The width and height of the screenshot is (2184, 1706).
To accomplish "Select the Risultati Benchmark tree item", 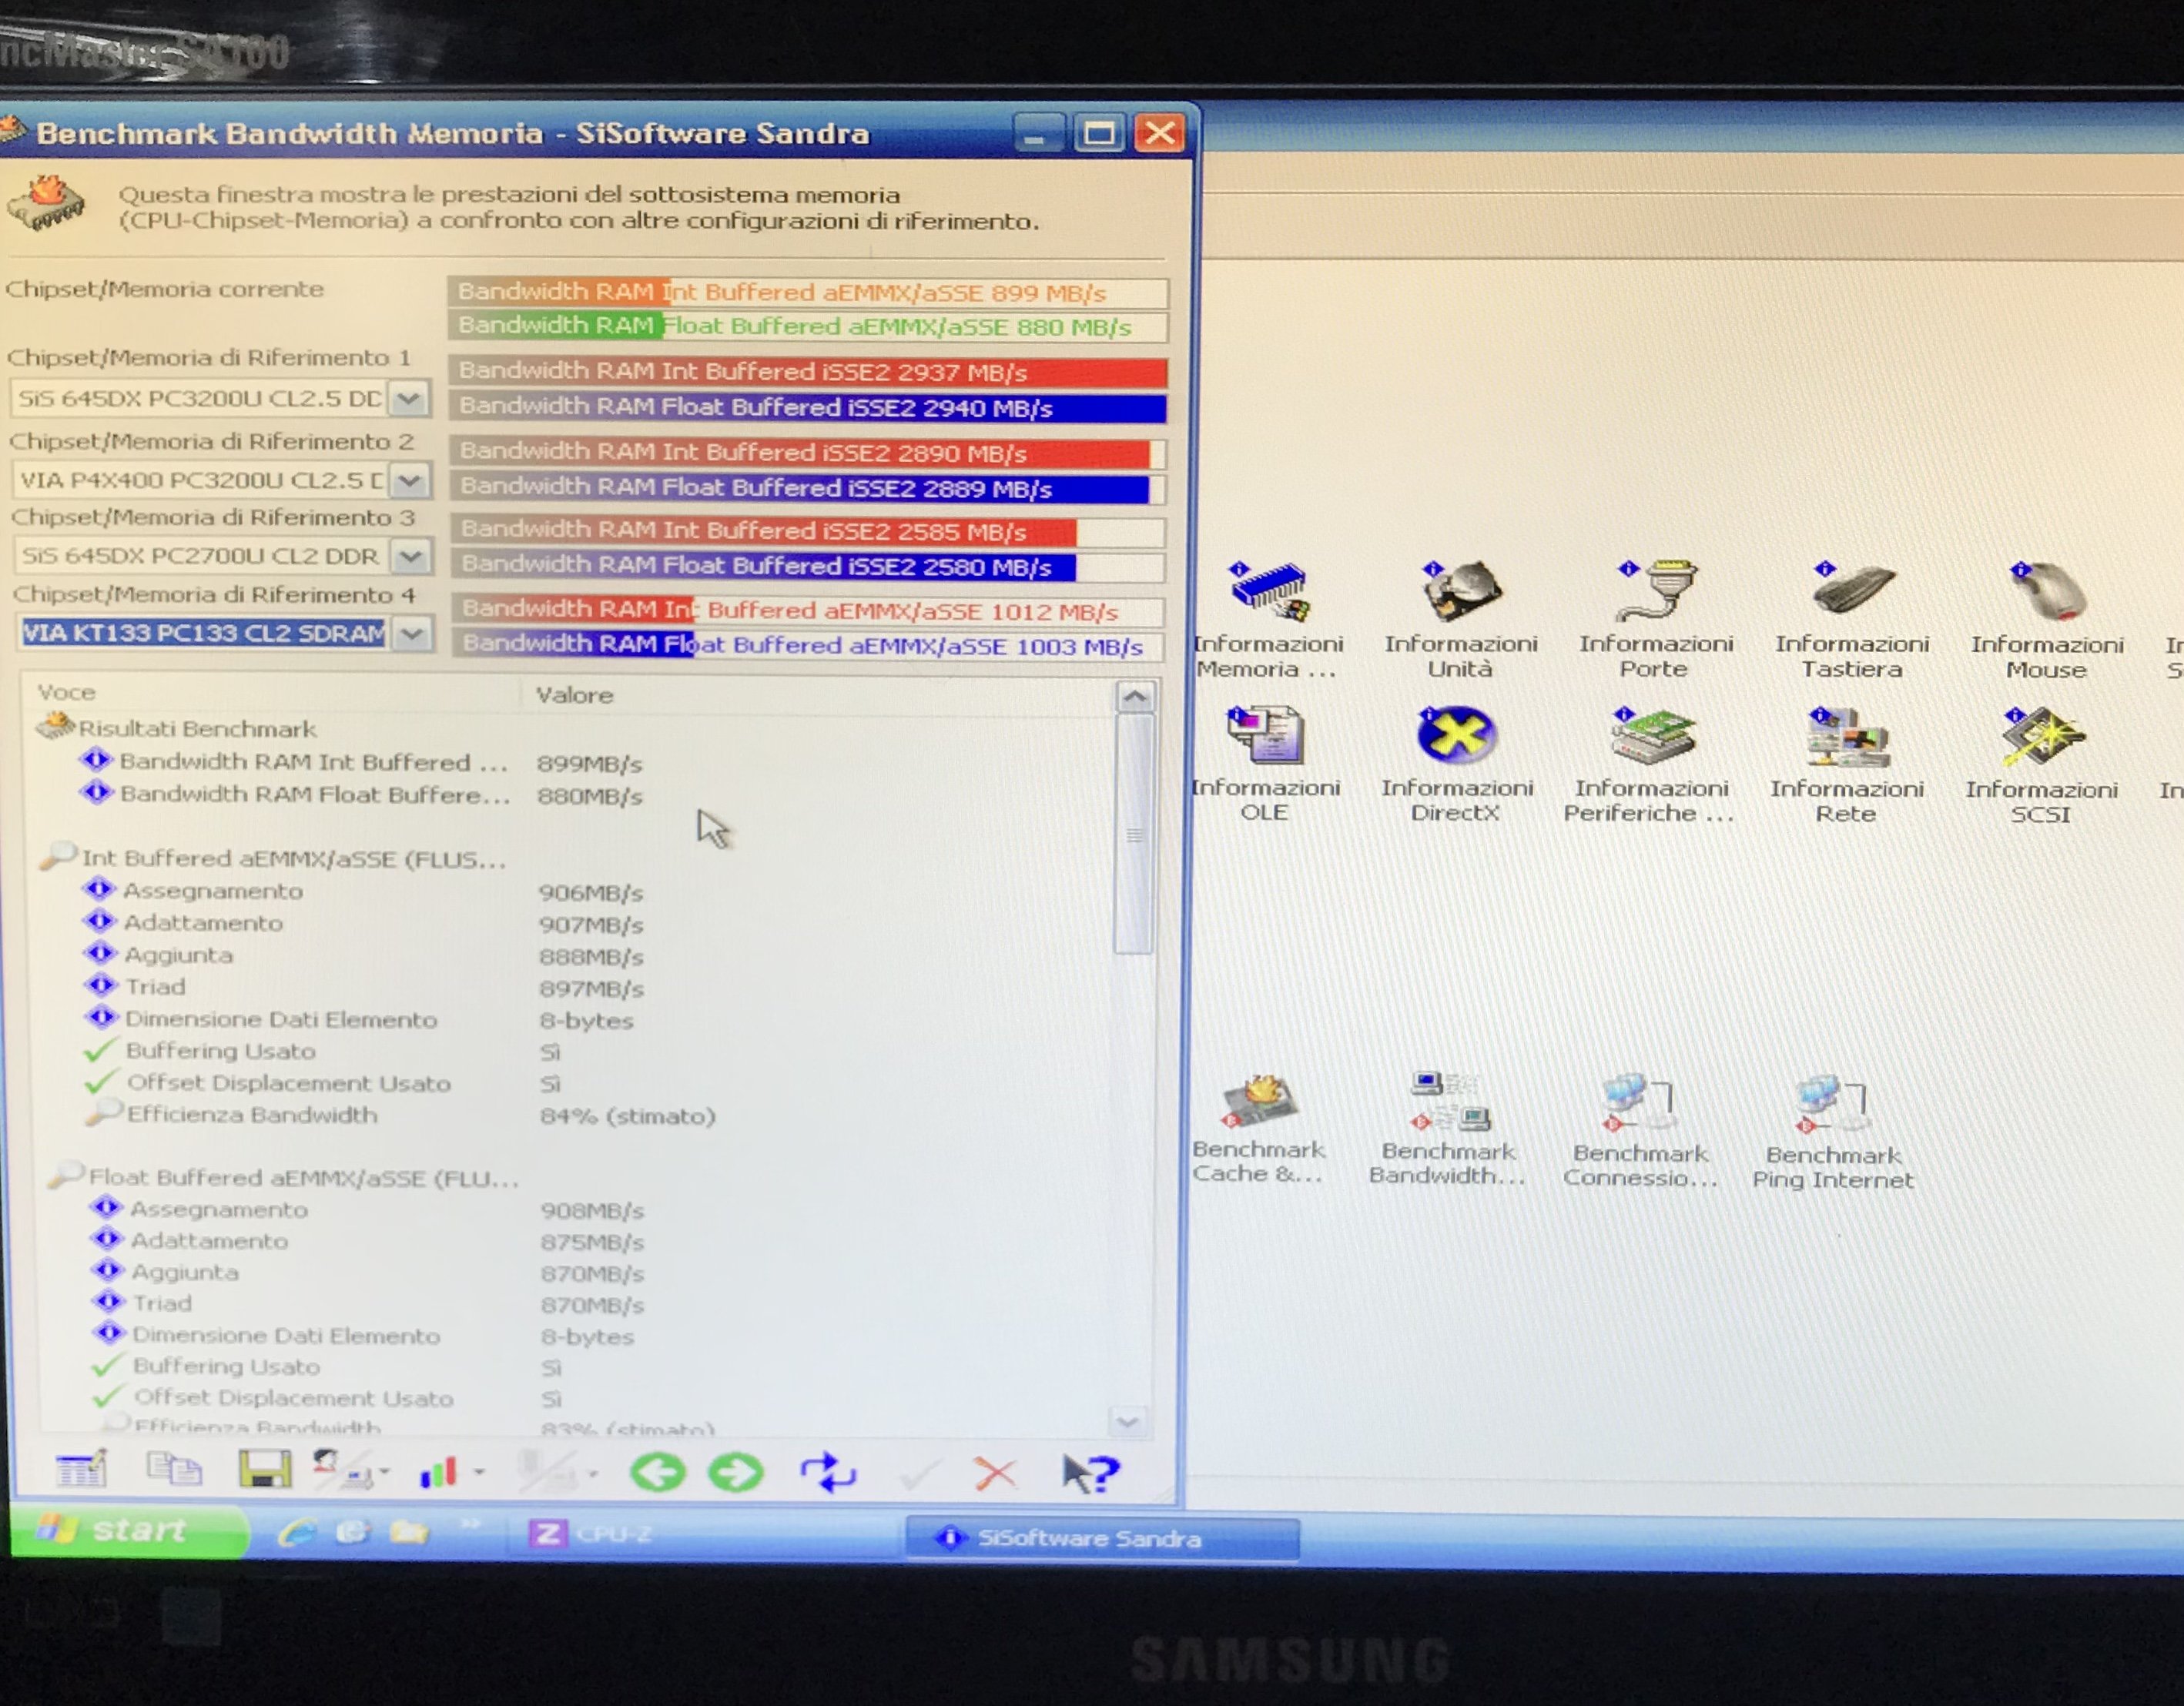I will (196, 728).
